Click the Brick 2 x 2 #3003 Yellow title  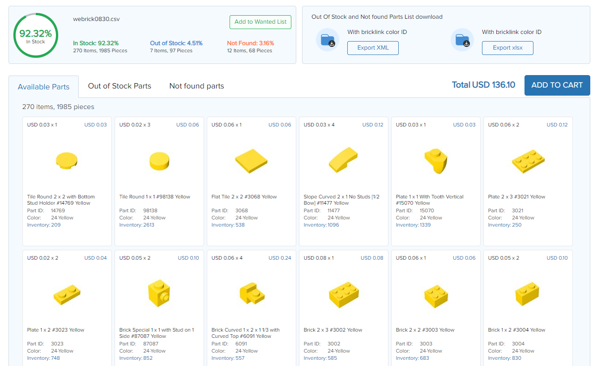[x=425, y=330]
